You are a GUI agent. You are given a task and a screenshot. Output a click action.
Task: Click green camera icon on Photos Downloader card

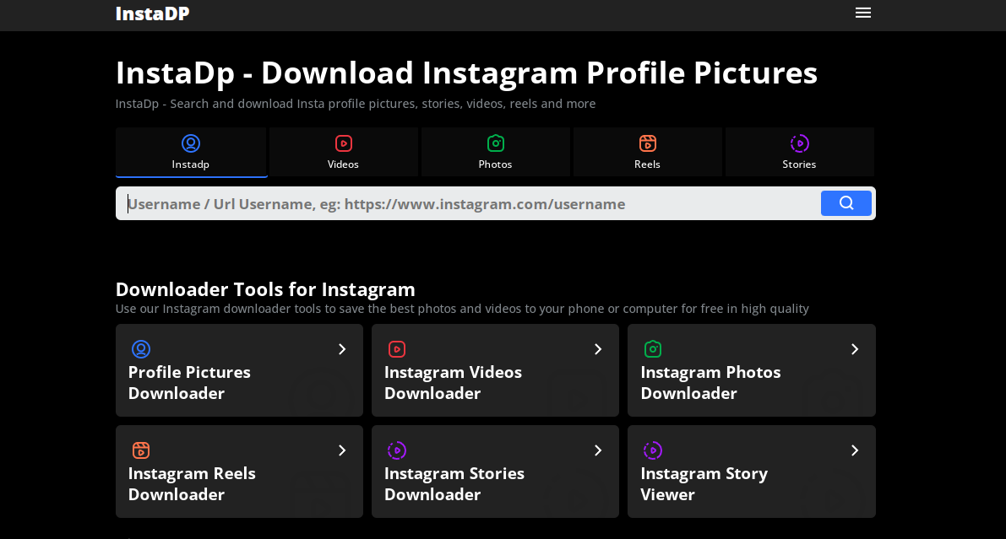[x=652, y=348]
